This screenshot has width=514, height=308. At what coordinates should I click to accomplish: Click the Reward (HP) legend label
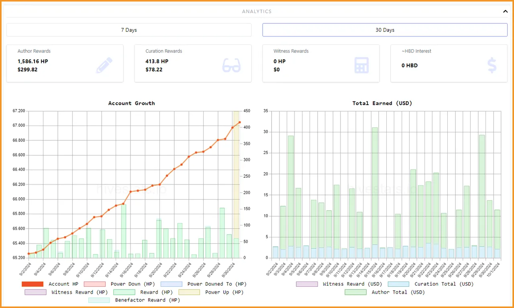point(157,292)
